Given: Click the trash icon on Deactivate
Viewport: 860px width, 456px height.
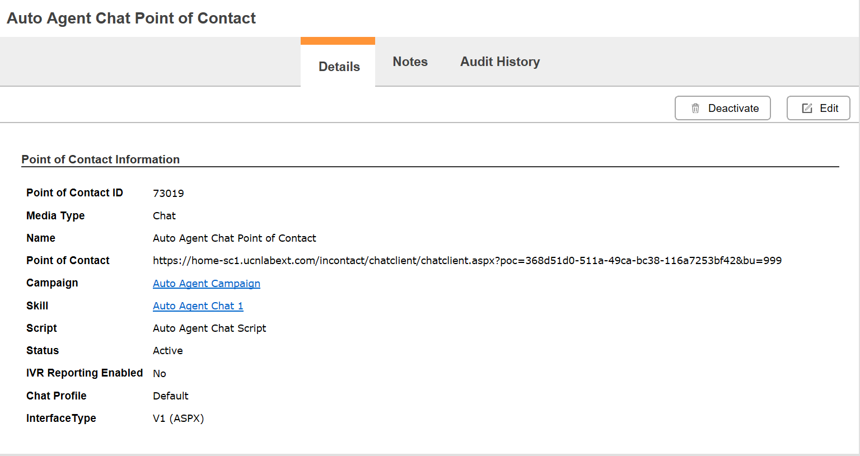Looking at the screenshot, I should pyautogui.click(x=695, y=109).
